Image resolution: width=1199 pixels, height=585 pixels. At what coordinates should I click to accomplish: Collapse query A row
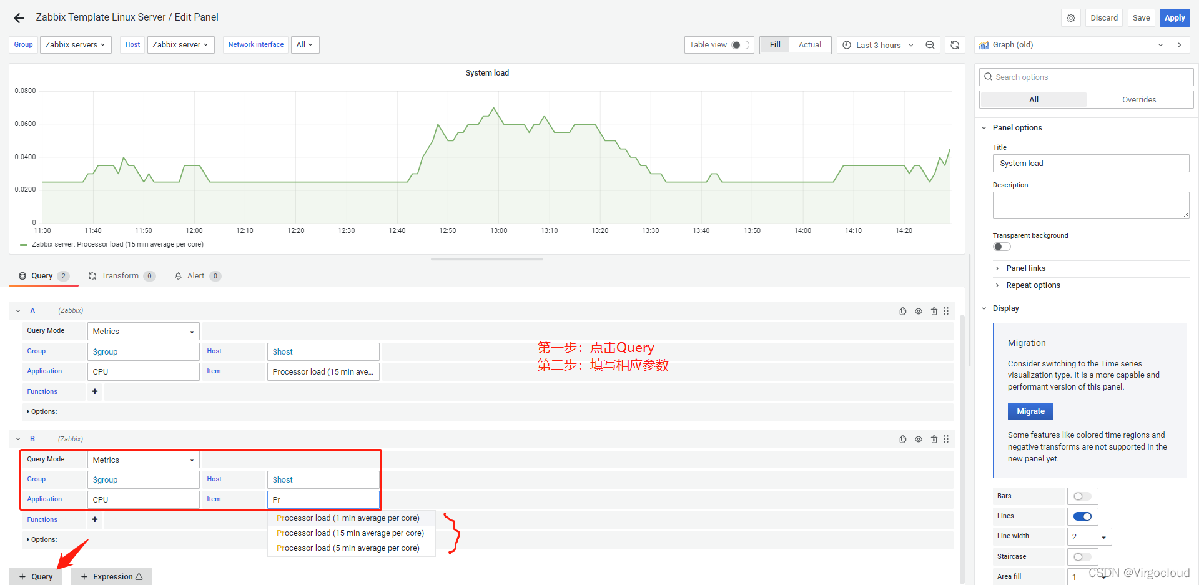(18, 311)
